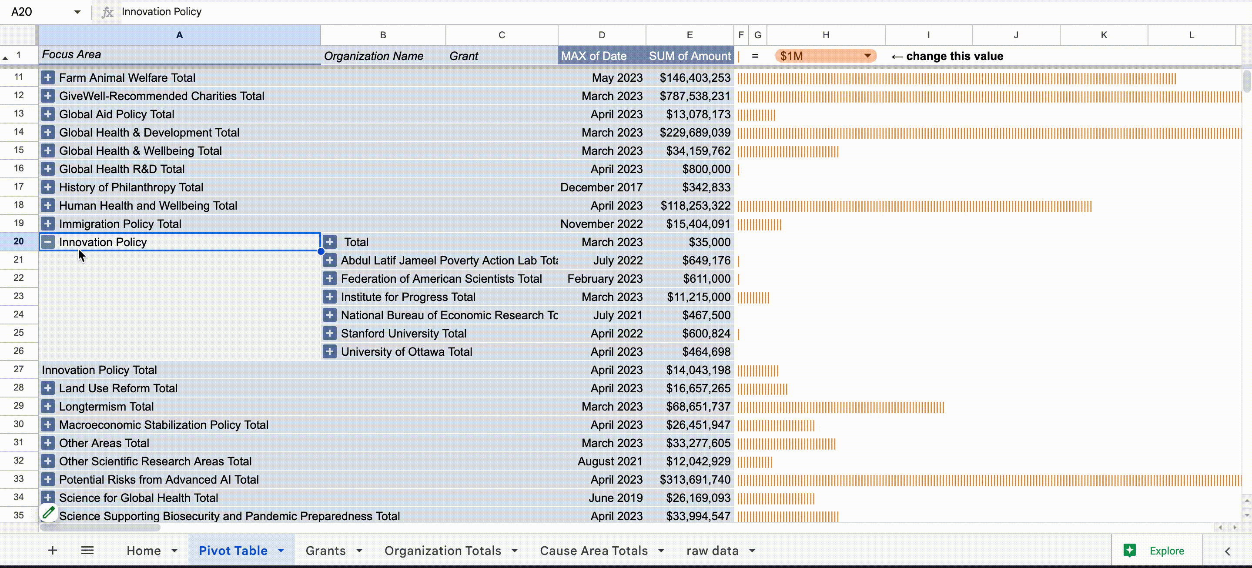Expand Farm Animal Welfare Total row
Image resolution: width=1252 pixels, height=568 pixels.
coord(47,78)
